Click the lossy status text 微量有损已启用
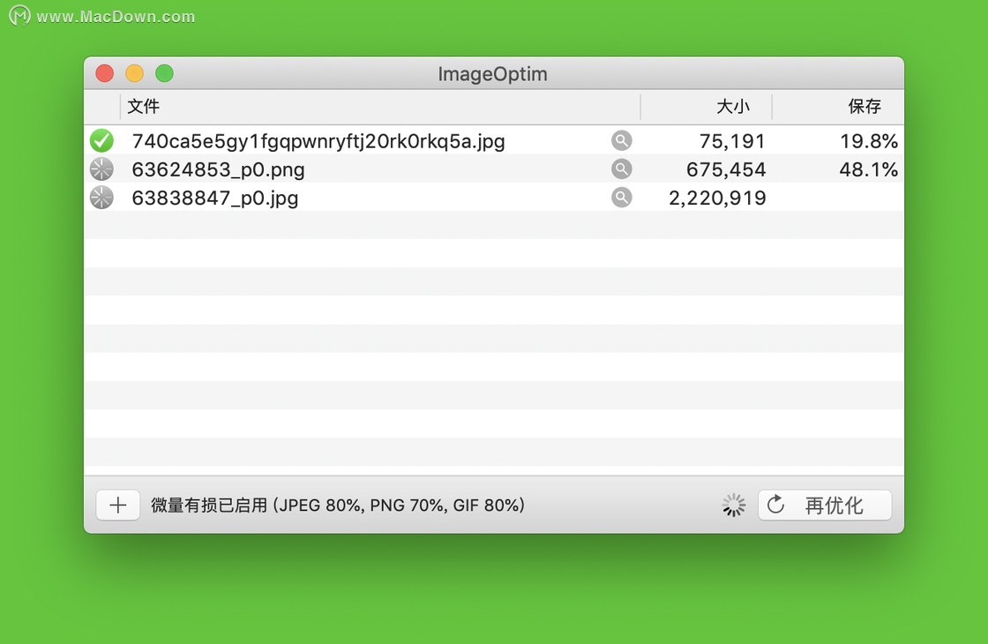Viewport: 988px width, 644px height. tap(209, 505)
